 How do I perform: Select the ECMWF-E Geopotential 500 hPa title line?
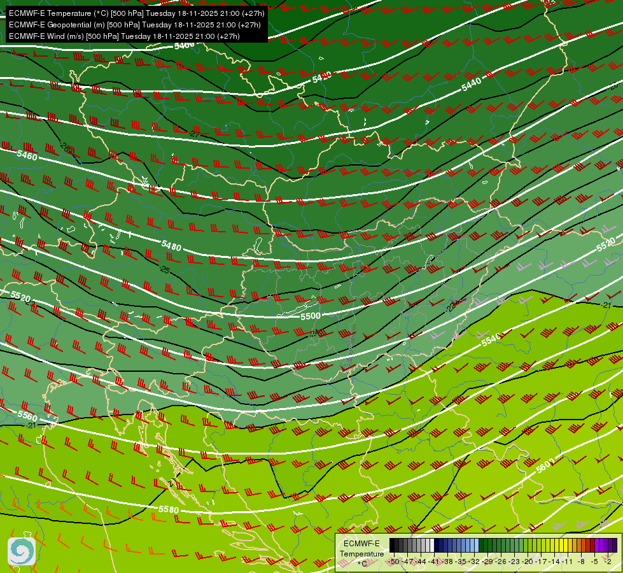tap(135, 25)
